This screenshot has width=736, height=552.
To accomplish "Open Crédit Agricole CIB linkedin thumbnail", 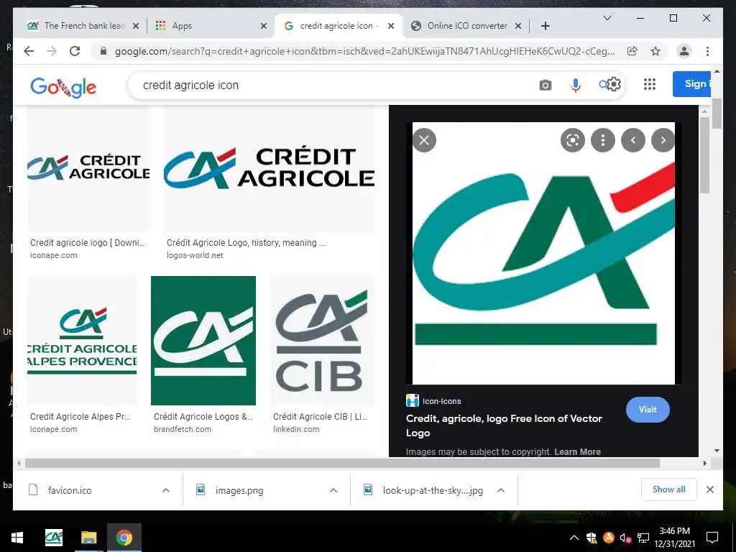I will coord(322,340).
